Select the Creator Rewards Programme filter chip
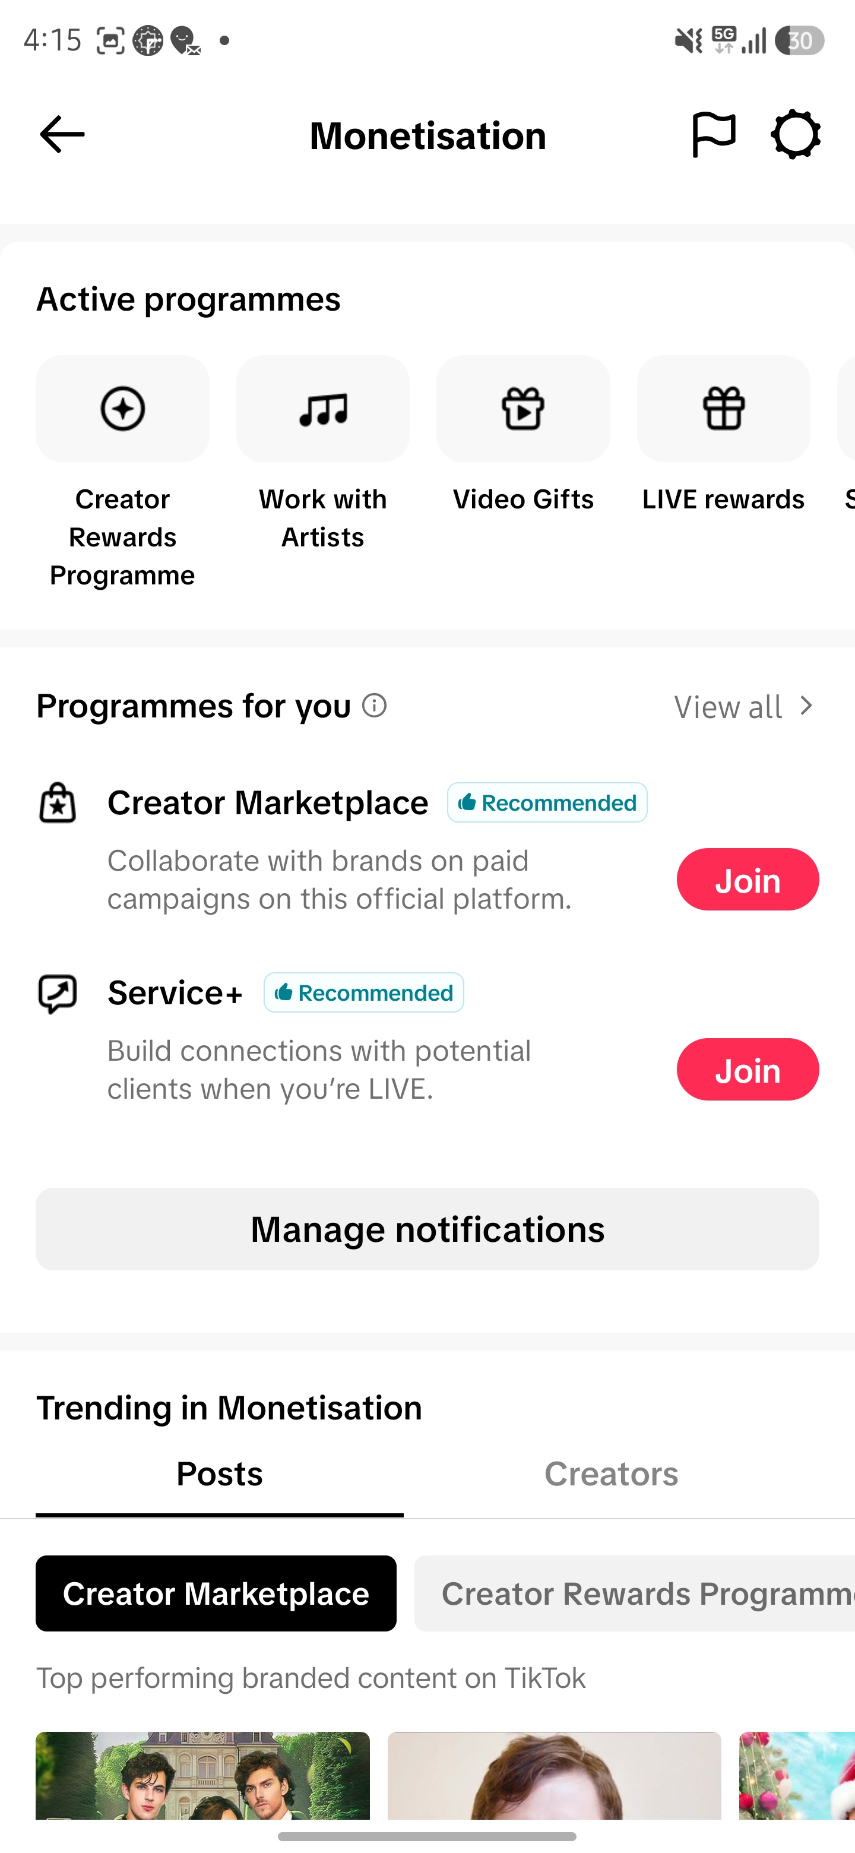The image size is (855, 1853). 634,1594
